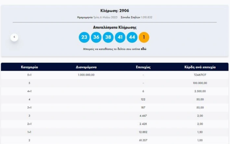Click the blue ball numbered 36

(x=96, y=37)
